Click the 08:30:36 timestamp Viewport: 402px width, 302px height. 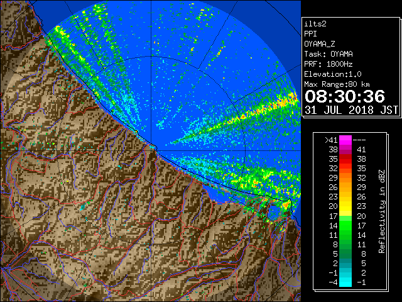point(345,96)
